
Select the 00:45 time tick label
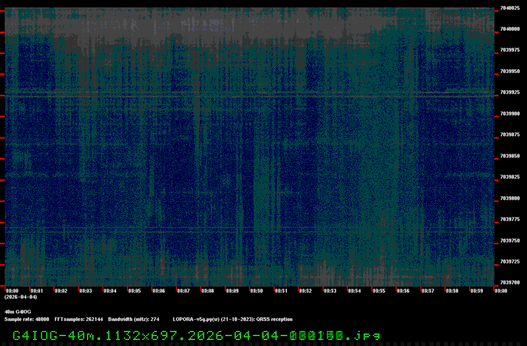pyautogui.click(x=134, y=291)
